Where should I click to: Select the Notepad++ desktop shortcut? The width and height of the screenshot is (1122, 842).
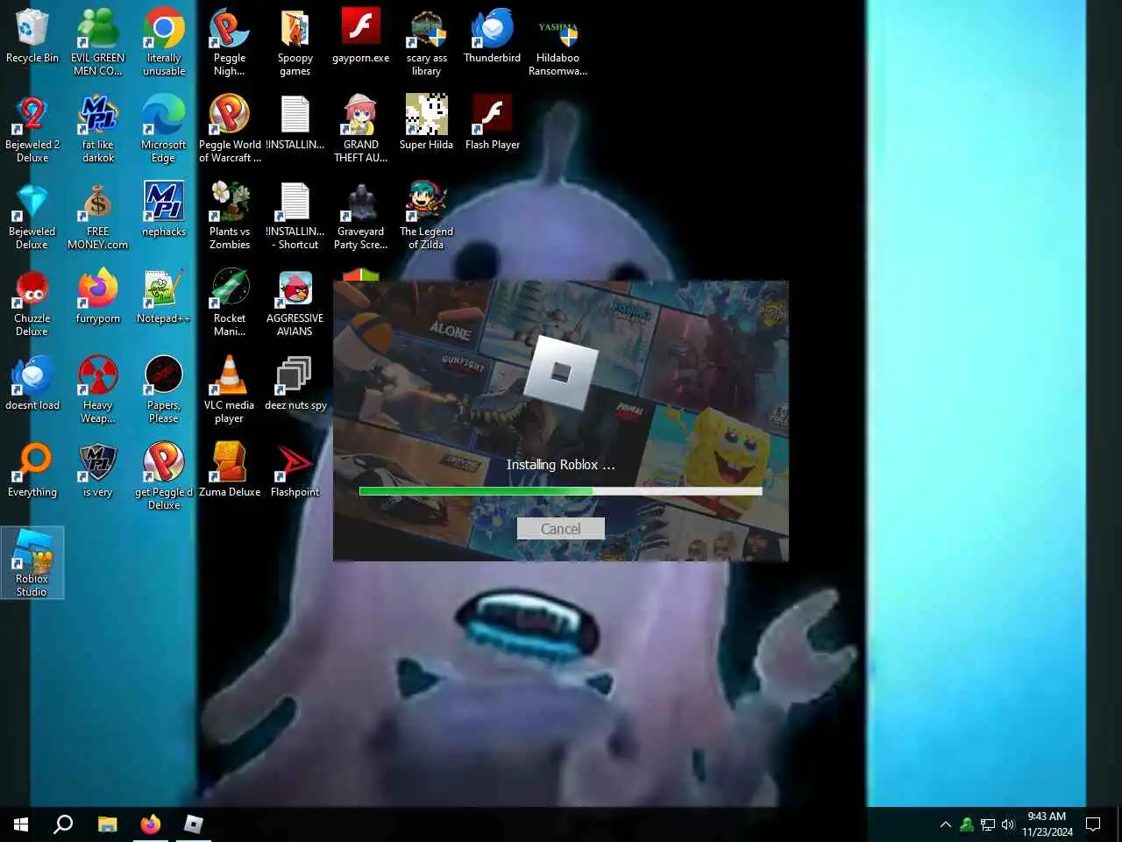tap(164, 297)
